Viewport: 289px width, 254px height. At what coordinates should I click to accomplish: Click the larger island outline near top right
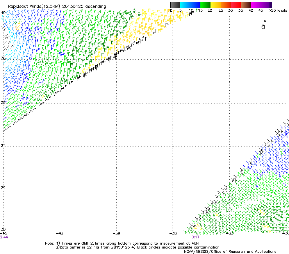coord(263,27)
